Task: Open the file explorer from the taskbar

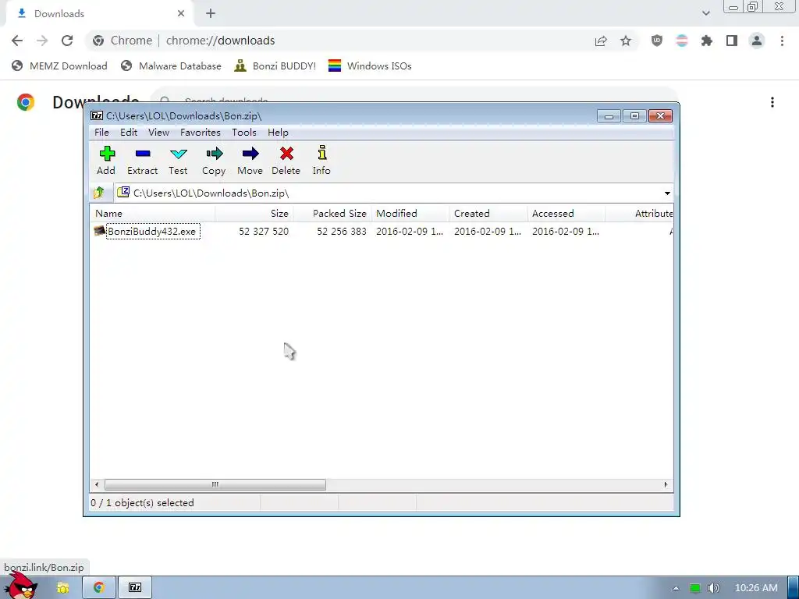Action: [62, 588]
